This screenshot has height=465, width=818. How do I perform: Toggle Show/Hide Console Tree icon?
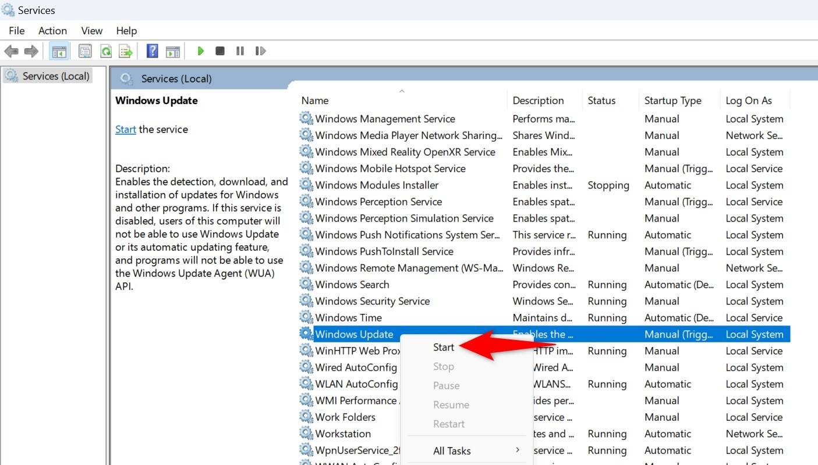(x=59, y=51)
